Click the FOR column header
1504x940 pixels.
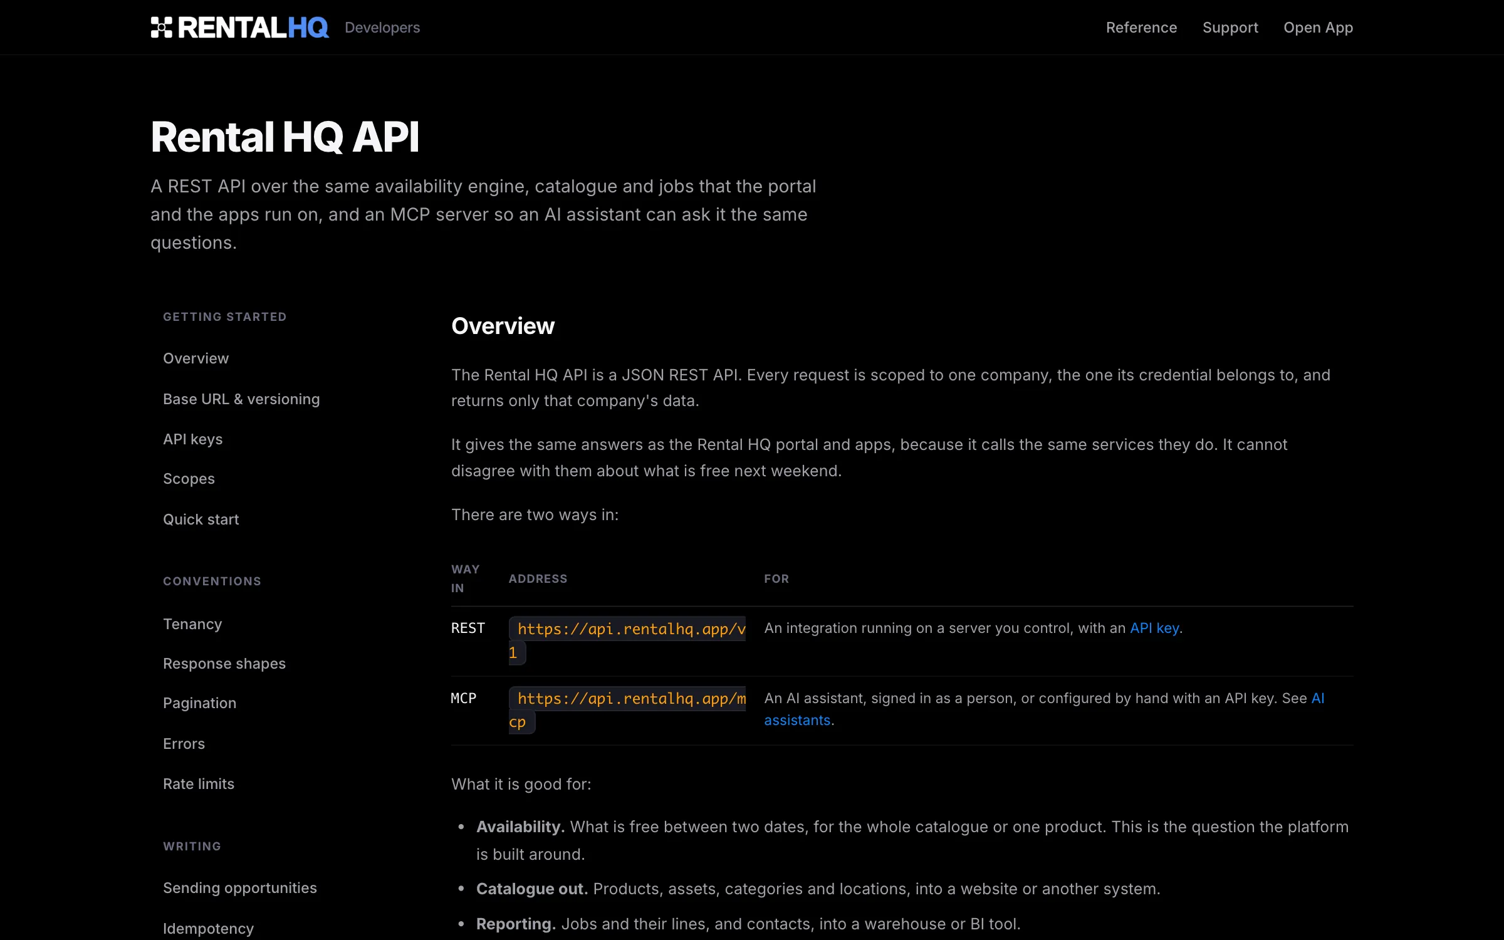[776, 578]
